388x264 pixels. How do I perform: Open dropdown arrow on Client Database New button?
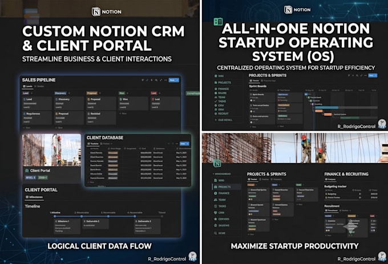(x=188, y=144)
